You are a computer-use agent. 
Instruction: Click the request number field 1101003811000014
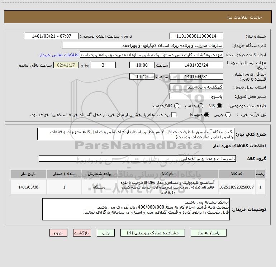point(196,36)
